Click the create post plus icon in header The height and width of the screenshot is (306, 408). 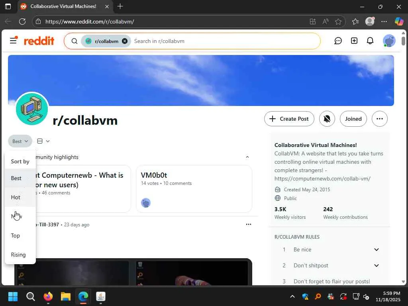coord(354,41)
